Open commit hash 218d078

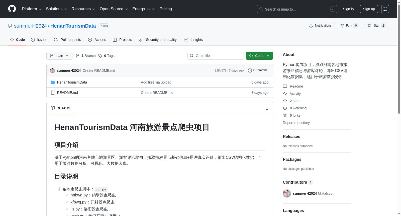coord(220,70)
